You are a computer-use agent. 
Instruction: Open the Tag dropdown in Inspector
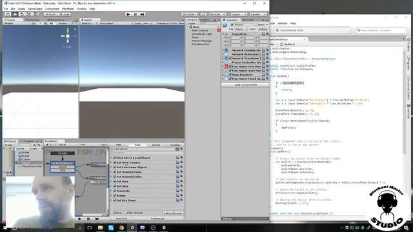coord(241,29)
